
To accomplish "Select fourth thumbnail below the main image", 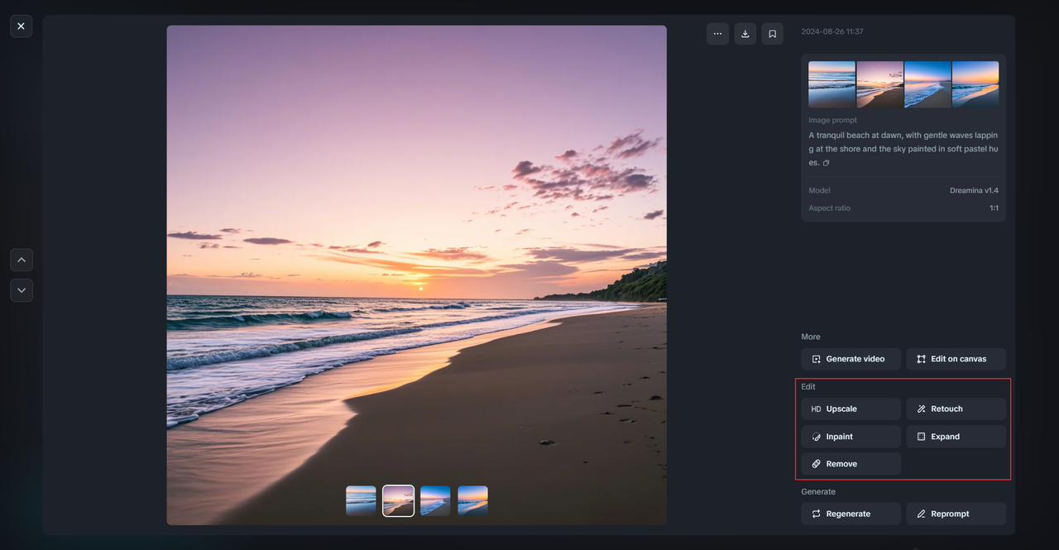I will 472,500.
